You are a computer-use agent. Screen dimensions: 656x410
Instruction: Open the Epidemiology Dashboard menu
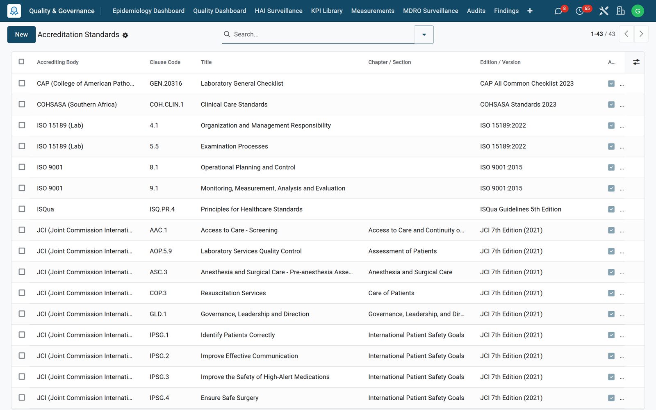click(148, 11)
